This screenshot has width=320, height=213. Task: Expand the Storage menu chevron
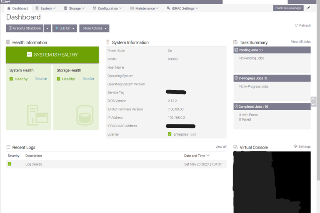tap(83, 8)
